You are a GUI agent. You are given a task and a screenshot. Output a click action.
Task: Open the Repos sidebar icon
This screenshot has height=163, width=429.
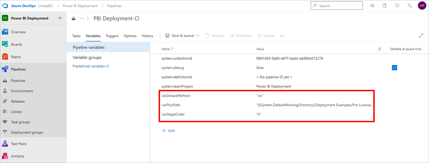(5, 57)
